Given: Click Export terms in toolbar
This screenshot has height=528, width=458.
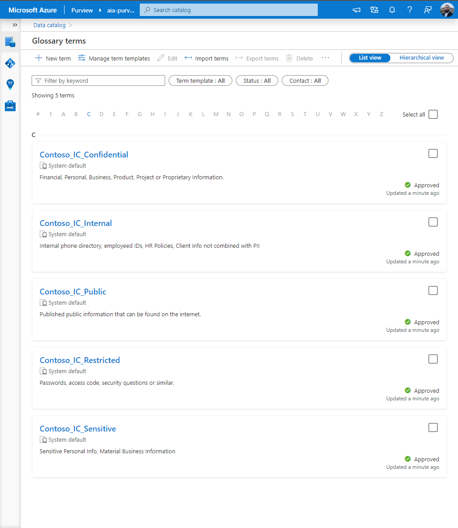Looking at the screenshot, I should click(257, 58).
